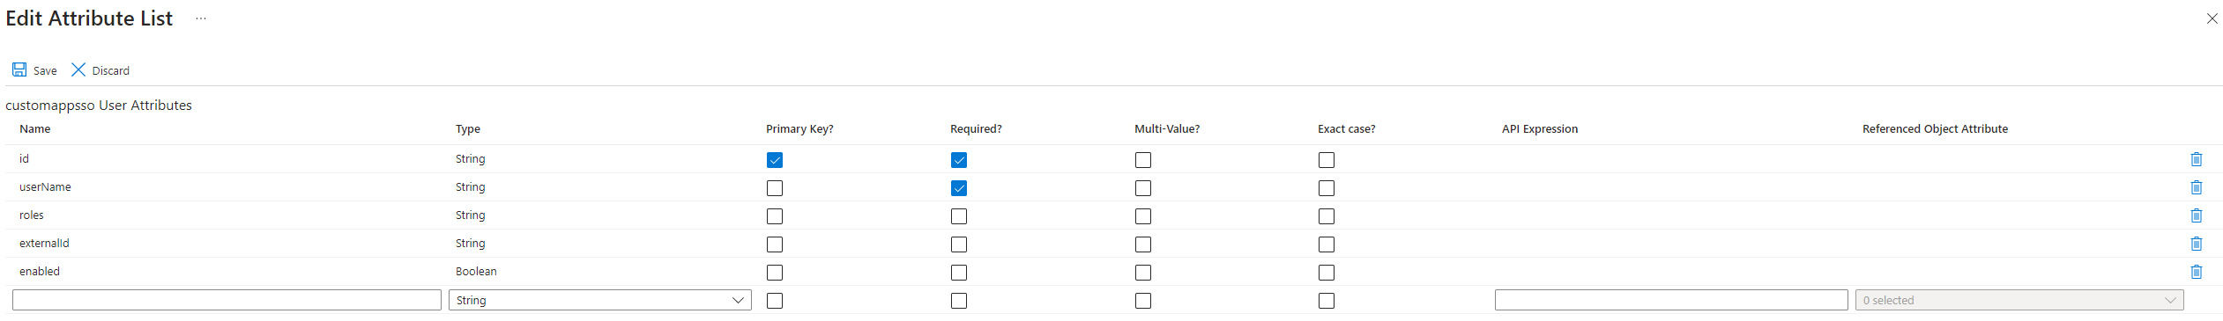Delete the roles attribute row
Viewport: 2223px width, 321px height.
point(2196,215)
